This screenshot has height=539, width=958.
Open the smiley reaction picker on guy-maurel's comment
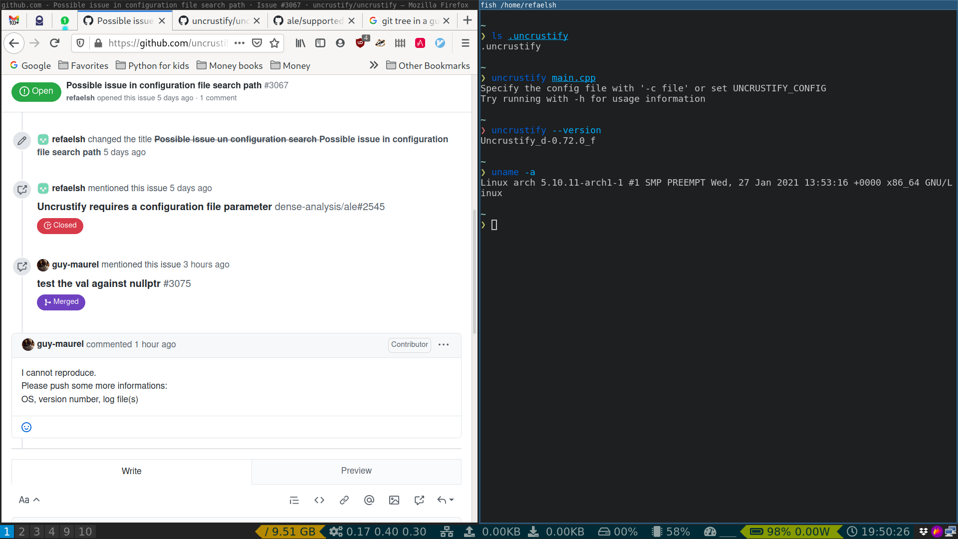click(26, 427)
